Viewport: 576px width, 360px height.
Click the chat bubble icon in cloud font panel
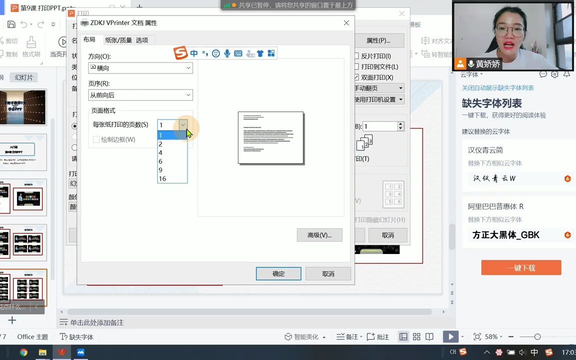coord(543,74)
